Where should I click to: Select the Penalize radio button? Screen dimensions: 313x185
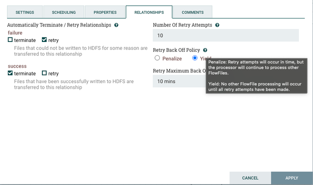point(157,58)
